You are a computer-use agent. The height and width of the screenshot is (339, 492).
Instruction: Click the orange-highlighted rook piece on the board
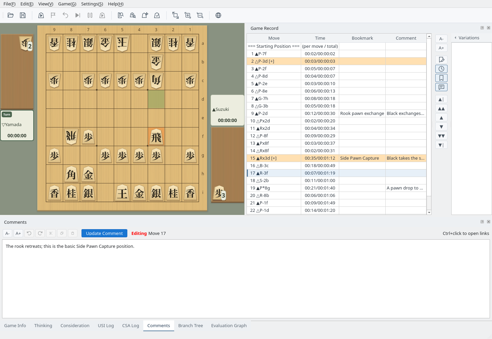[x=156, y=137]
